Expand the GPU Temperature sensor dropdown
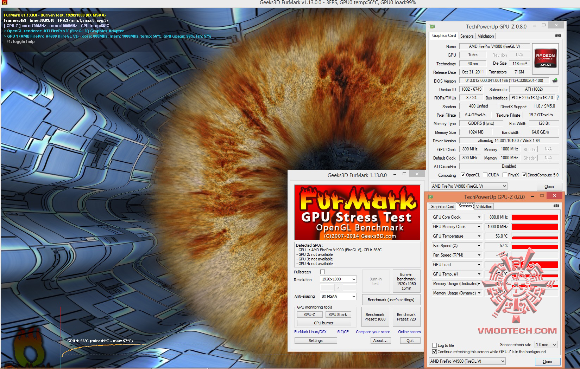This screenshot has height=369, width=580. click(x=479, y=237)
